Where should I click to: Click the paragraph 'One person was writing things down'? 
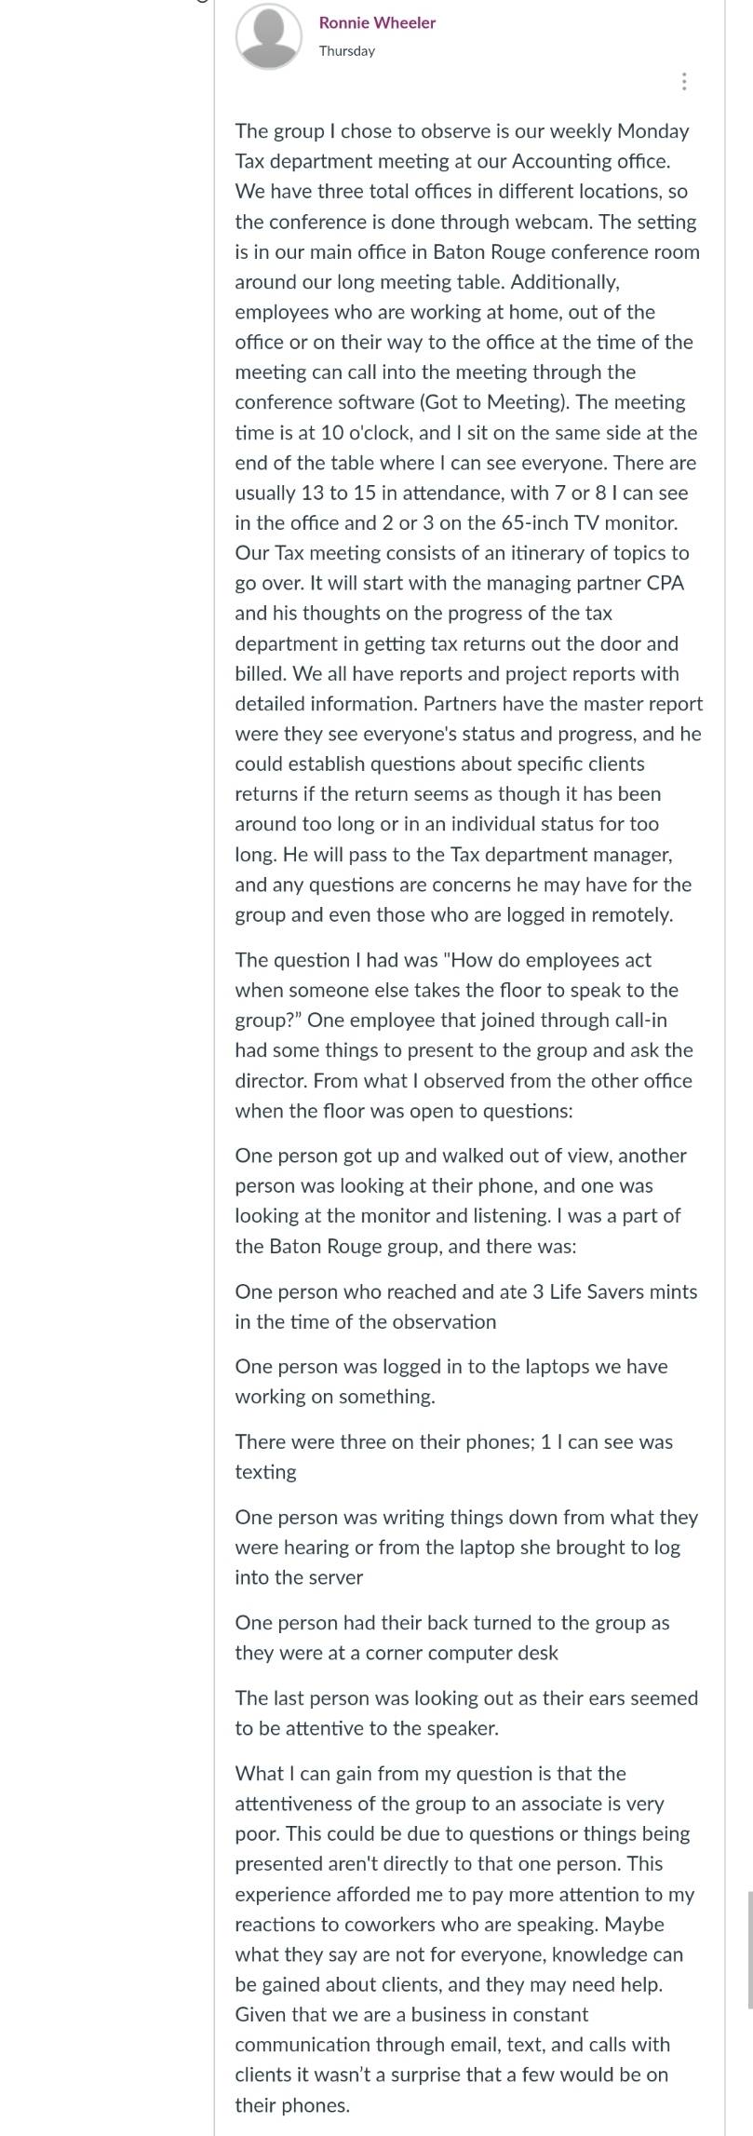pyautogui.click(x=466, y=1547)
